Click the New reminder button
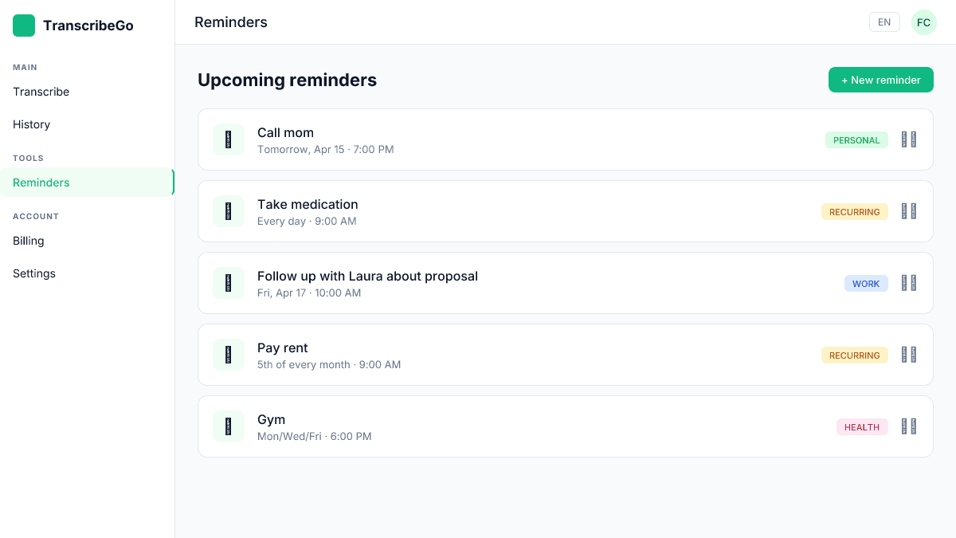 [880, 80]
